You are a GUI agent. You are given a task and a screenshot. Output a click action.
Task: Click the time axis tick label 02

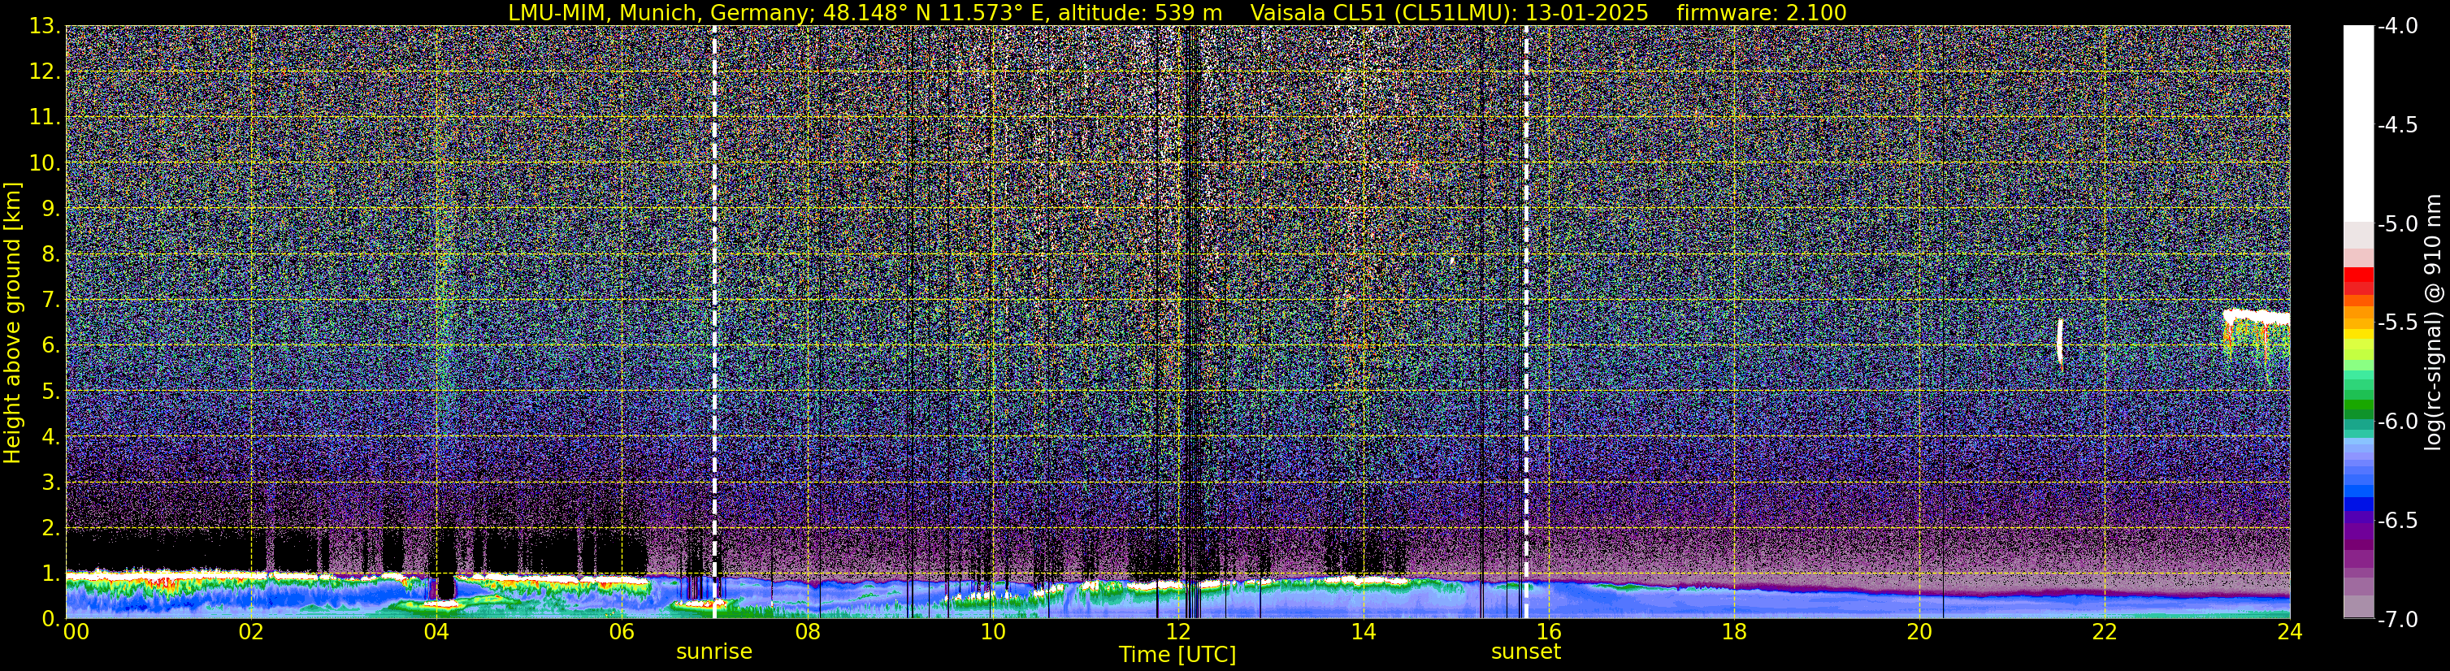click(x=251, y=633)
